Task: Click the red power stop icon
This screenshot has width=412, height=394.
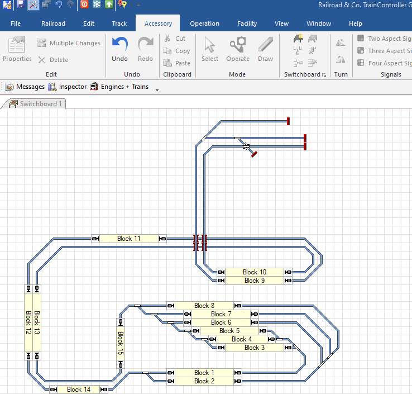Action: tap(84, 4)
